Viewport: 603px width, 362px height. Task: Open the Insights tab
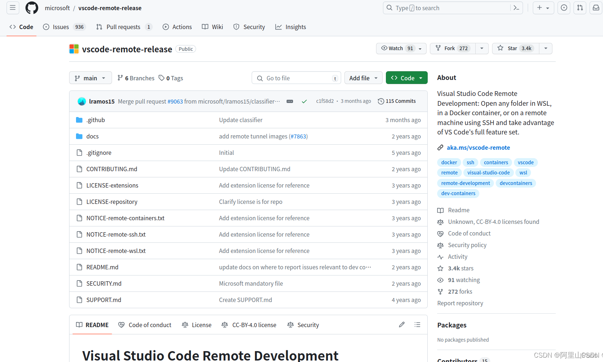click(291, 27)
